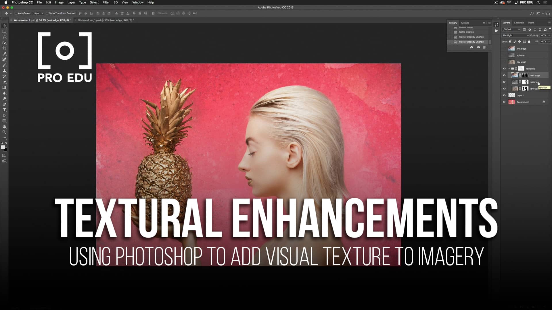552x310 pixels.
Task: Click the Lock transparent pixels button
Action: pos(510,41)
